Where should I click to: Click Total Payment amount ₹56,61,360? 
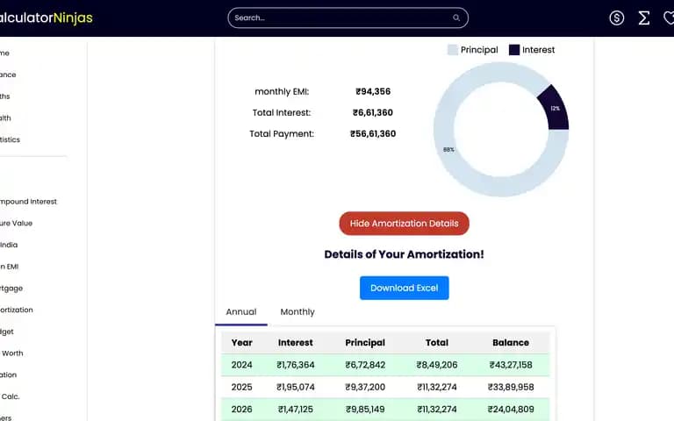373,133
